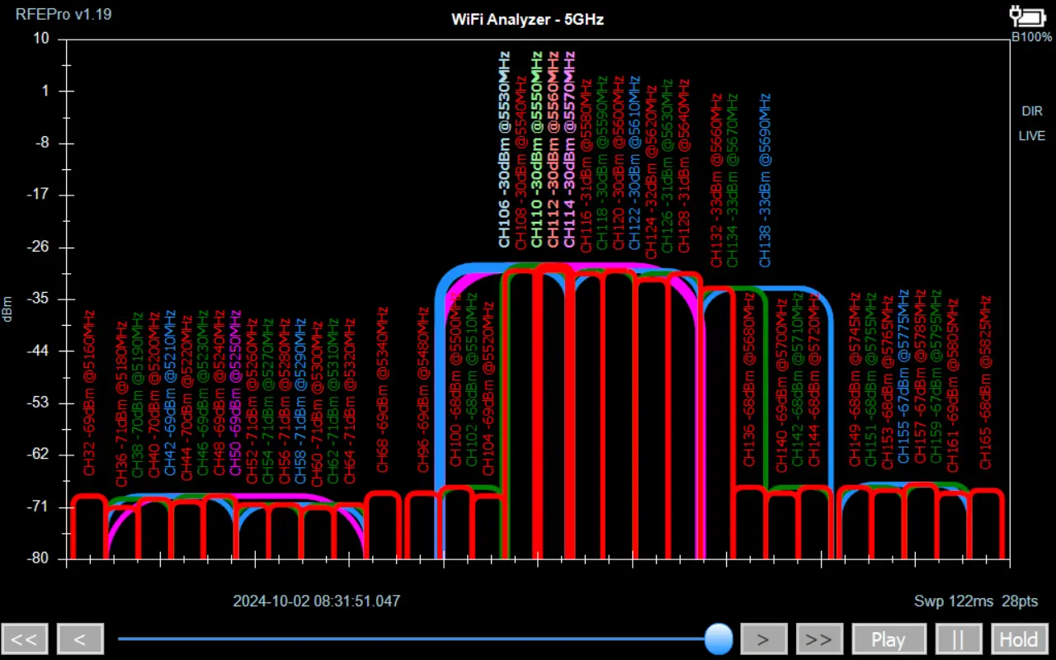Select the CH114 -30dBm @5570MHz label

[568, 148]
